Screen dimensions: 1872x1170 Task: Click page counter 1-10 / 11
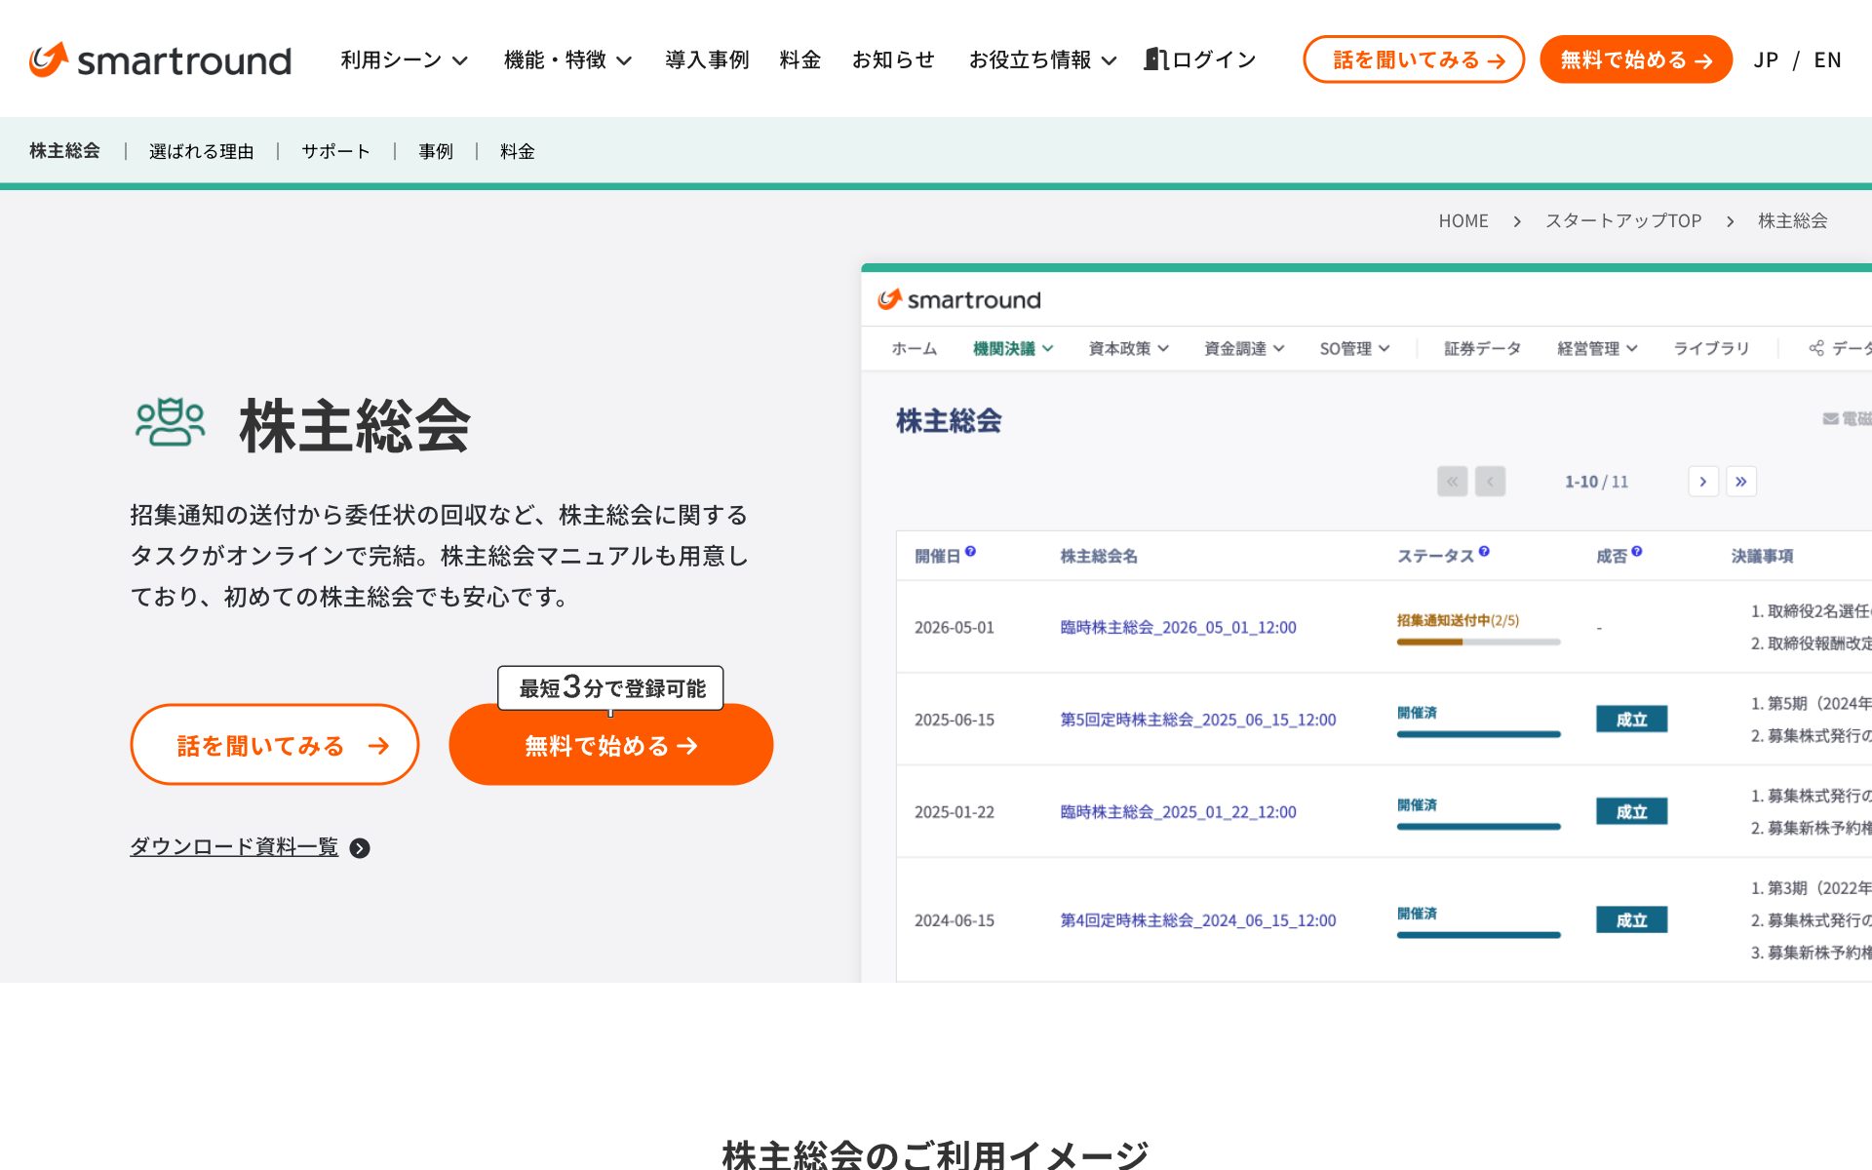(x=1597, y=482)
